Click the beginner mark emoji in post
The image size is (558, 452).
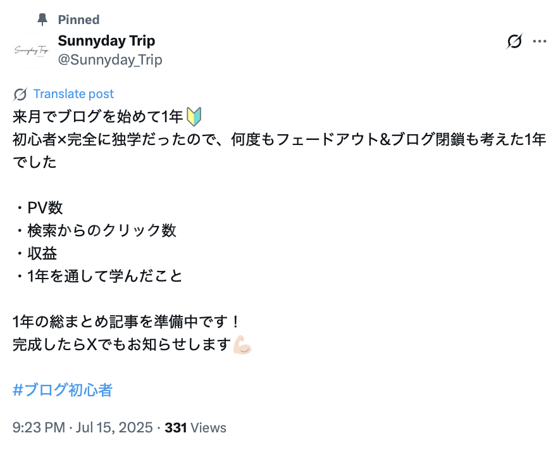point(194,116)
